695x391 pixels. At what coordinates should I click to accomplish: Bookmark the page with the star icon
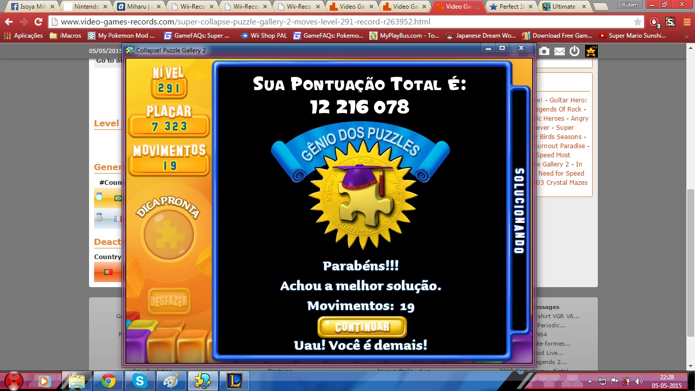click(638, 22)
